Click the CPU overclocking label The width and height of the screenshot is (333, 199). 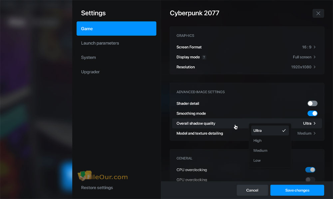(x=191, y=170)
